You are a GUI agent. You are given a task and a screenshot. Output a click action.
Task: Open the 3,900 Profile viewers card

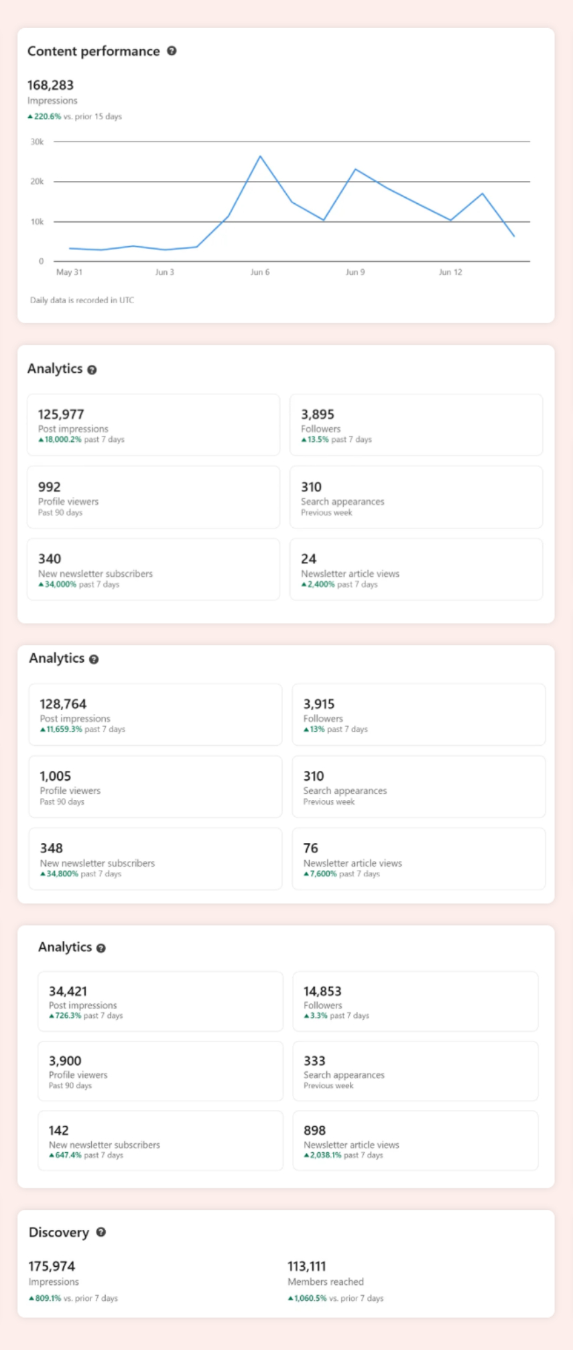pyautogui.click(x=160, y=1071)
